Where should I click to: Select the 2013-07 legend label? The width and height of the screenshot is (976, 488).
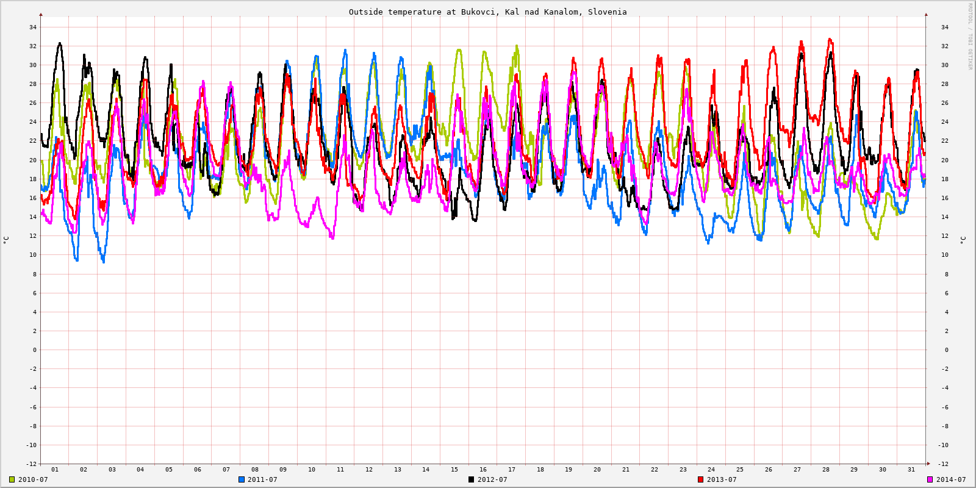click(x=722, y=479)
